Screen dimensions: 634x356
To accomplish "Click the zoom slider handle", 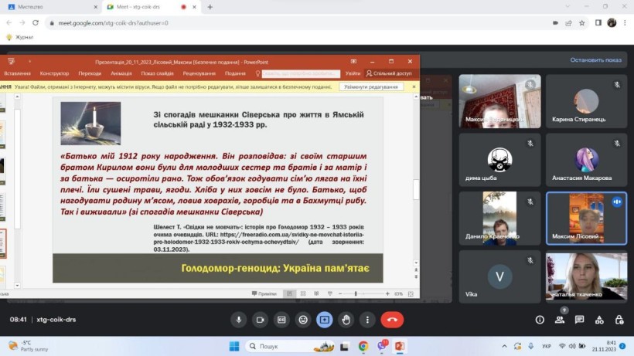I will [x=356, y=294].
